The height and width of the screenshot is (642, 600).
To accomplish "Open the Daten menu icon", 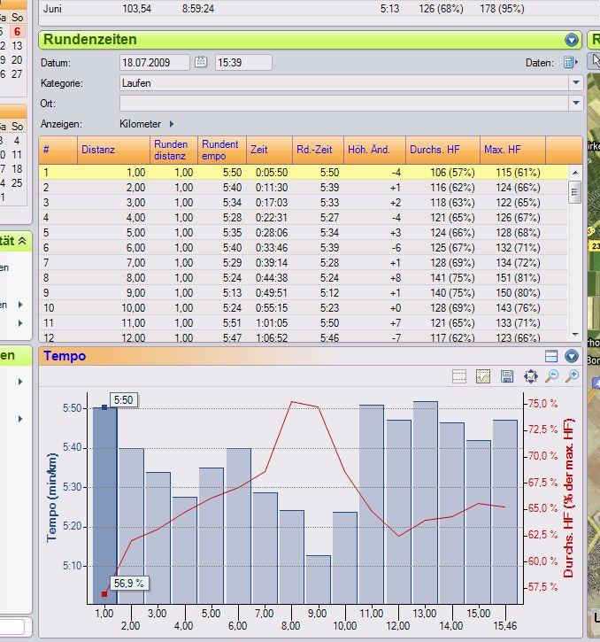I will coord(571,62).
